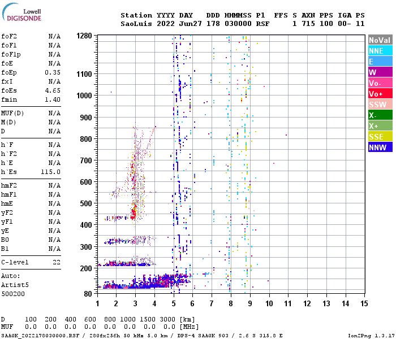
Task: Click the 10 MHz x-axis label
Action: coord(269,303)
